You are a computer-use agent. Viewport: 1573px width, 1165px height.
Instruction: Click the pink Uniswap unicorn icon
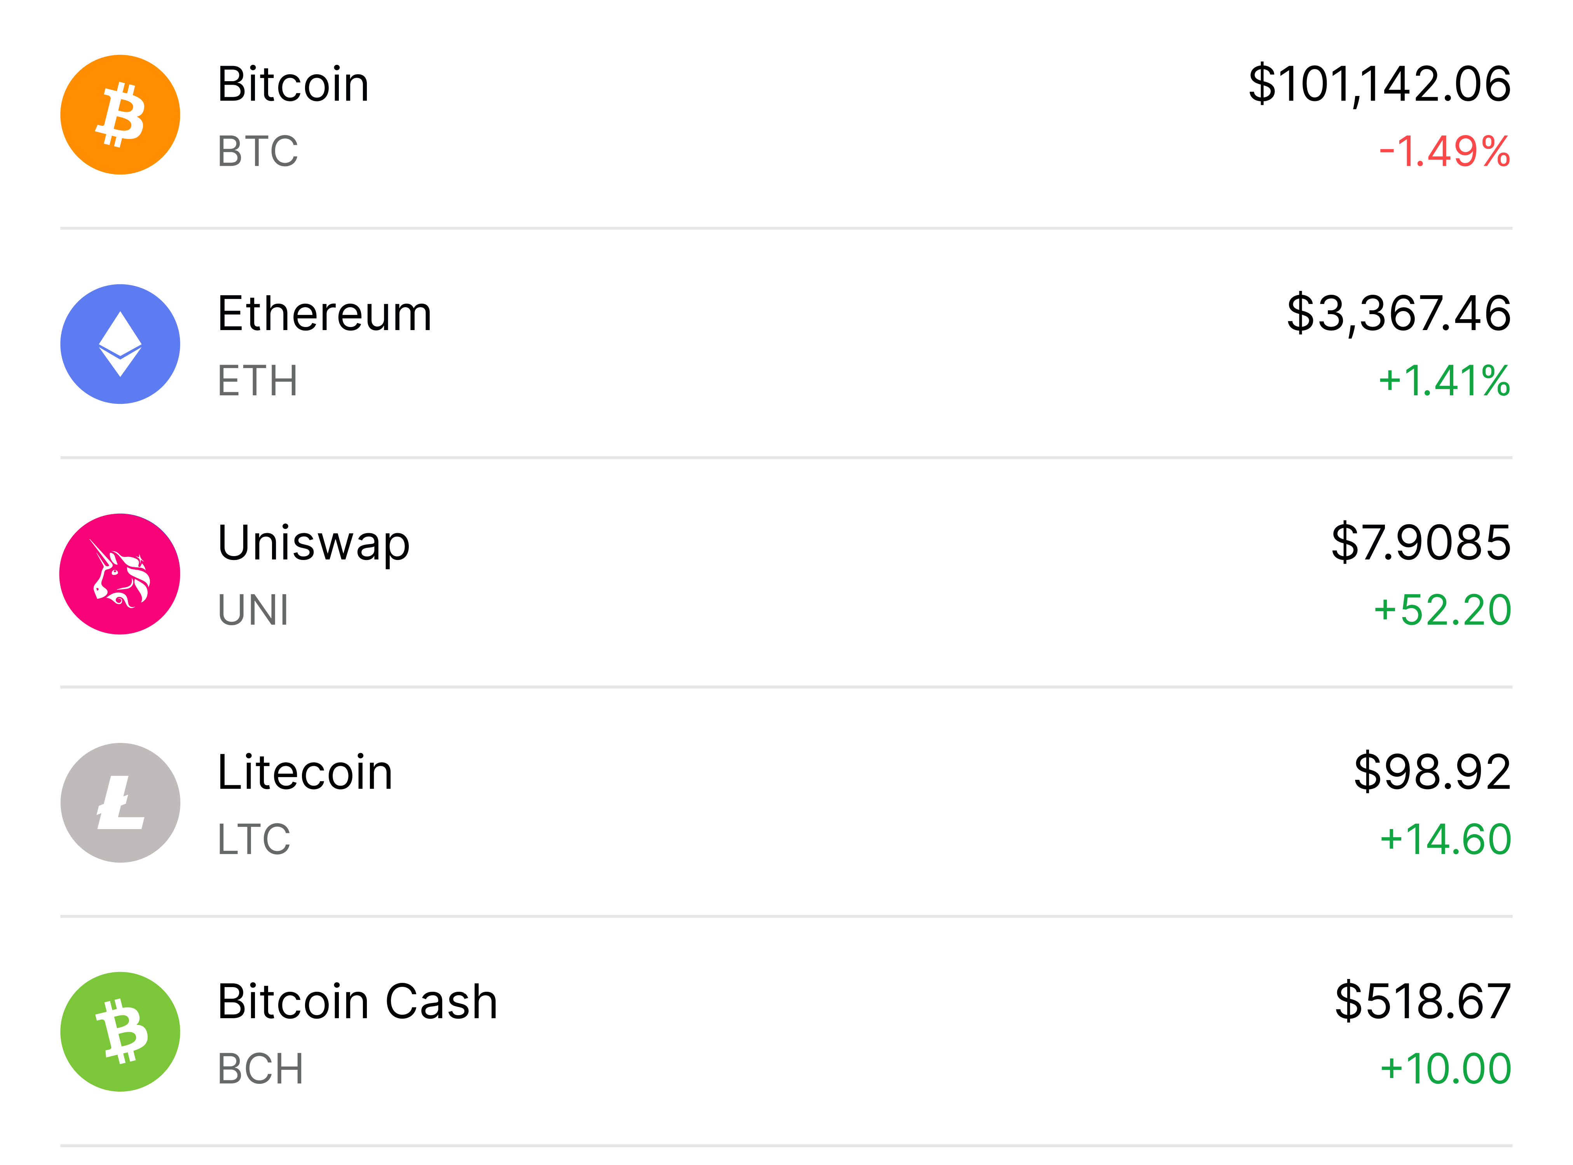pyautogui.click(x=120, y=573)
